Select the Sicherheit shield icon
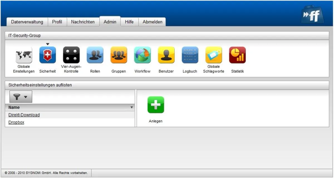Viewport: 334px width, 178px height. coord(47,55)
